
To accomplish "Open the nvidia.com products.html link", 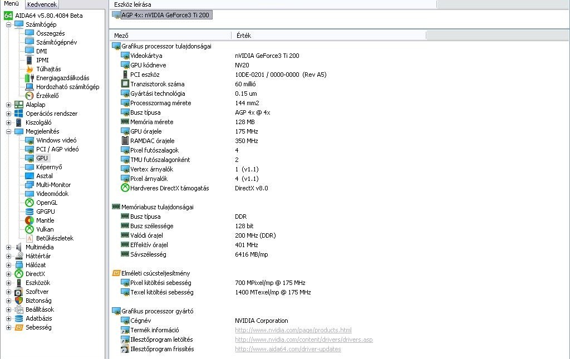I will (293, 330).
